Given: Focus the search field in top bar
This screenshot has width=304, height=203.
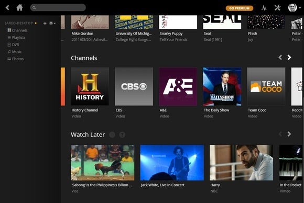Looking at the screenshot, I should point(58,7).
